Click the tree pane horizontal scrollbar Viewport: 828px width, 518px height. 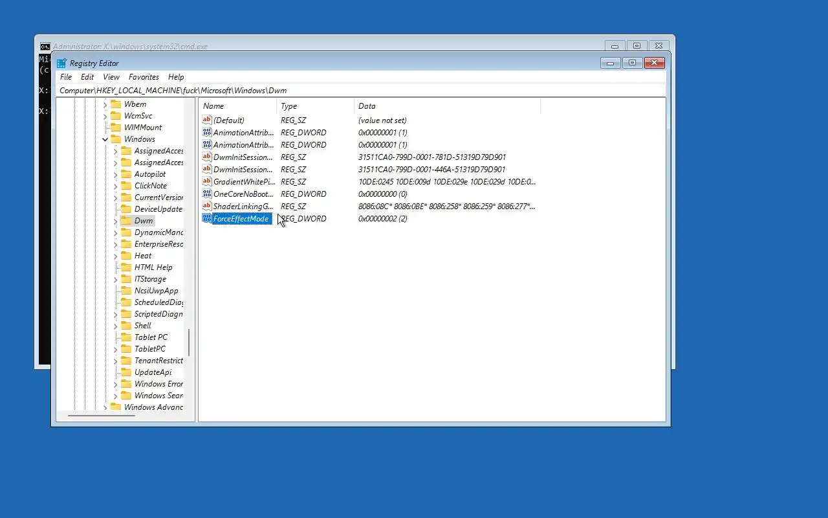pos(102,415)
